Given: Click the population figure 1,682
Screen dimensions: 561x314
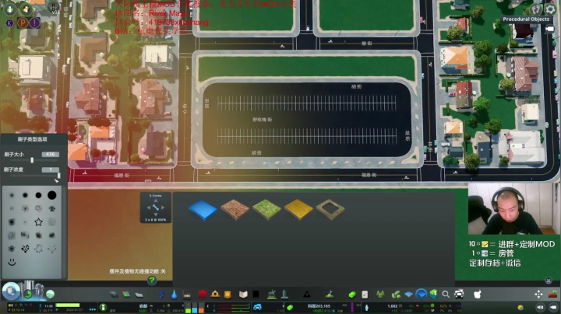Looking at the screenshot, I should click(x=393, y=305).
